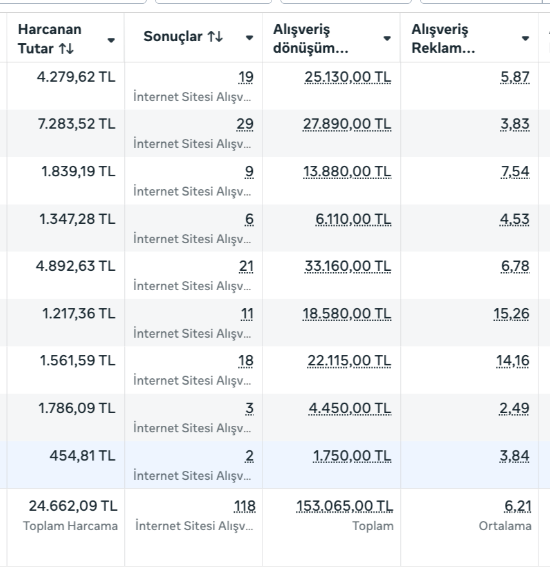Sort by the Harcanan Tutar arrows icon
The width and height of the screenshot is (550, 577).
pyautogui.click(x=65, y=48)
